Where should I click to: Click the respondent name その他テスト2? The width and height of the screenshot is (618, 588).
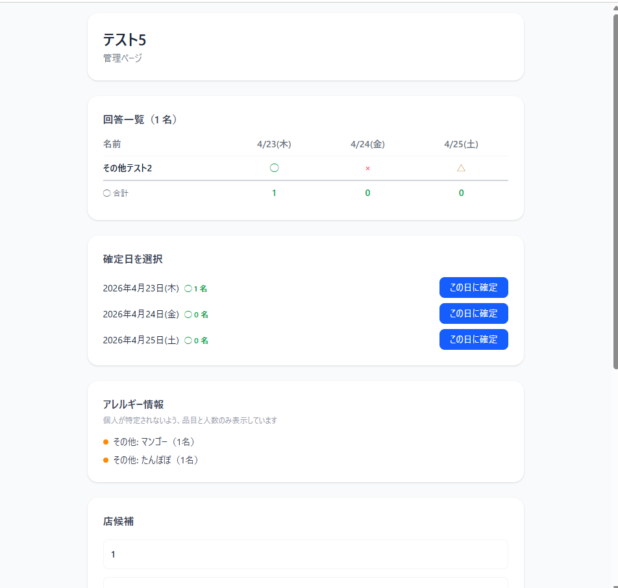pos(127,168)
